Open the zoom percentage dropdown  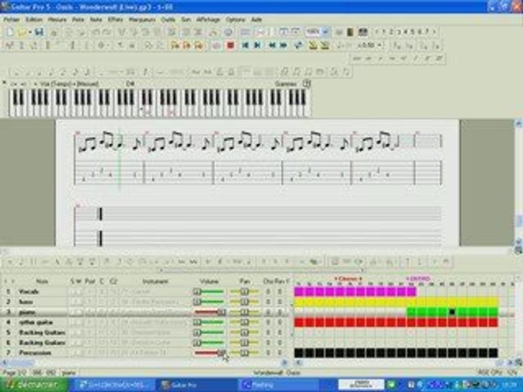[x=325, y=32]
